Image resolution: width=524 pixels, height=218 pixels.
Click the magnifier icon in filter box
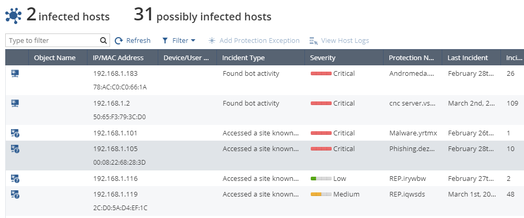coord(103,41)
